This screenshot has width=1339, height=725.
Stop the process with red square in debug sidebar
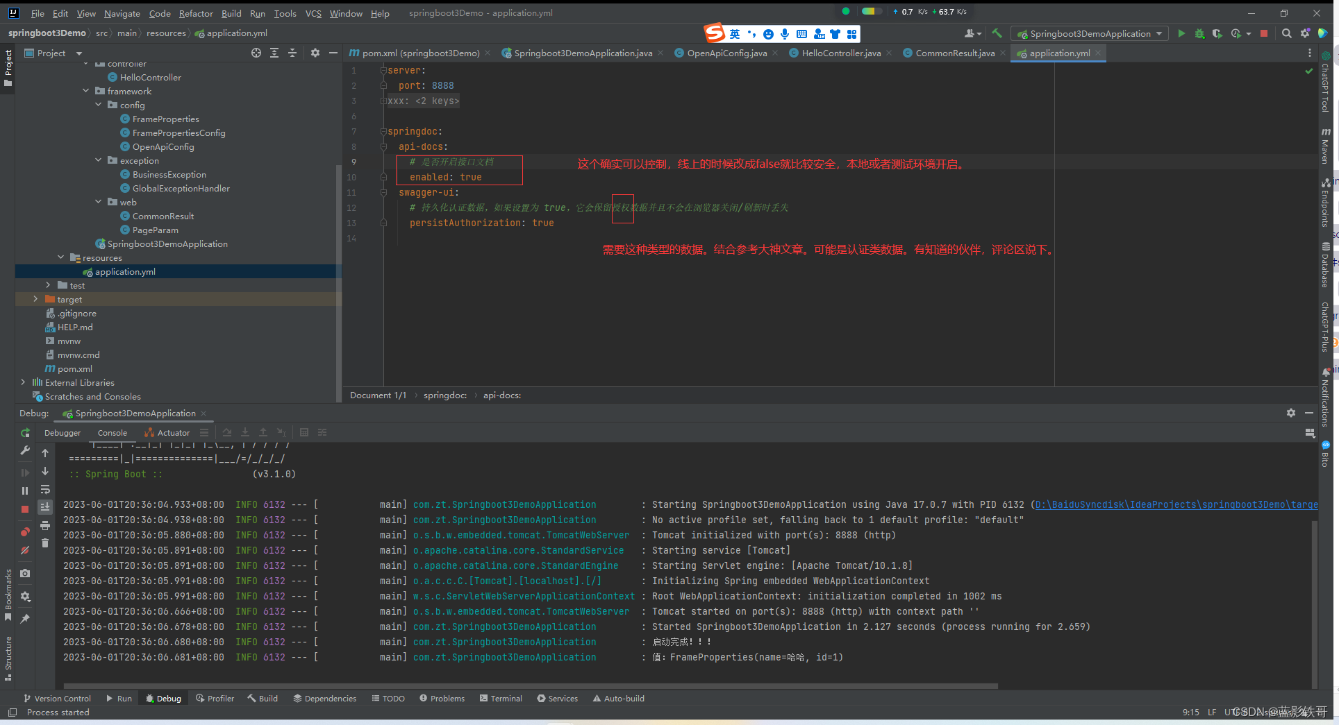pyautogui.click(x=26, y=509)
